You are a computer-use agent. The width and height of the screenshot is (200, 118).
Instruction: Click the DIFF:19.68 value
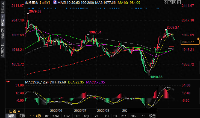(58, 82)
